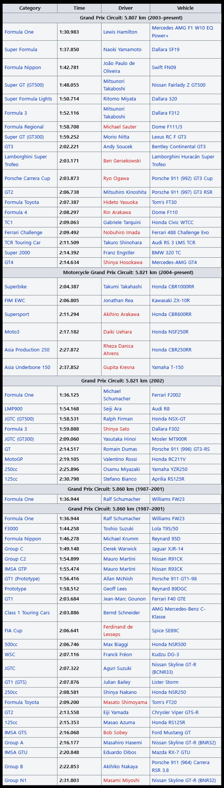Open the LMP900 category link
Screen dimensions: 224x788
point(13,409)
